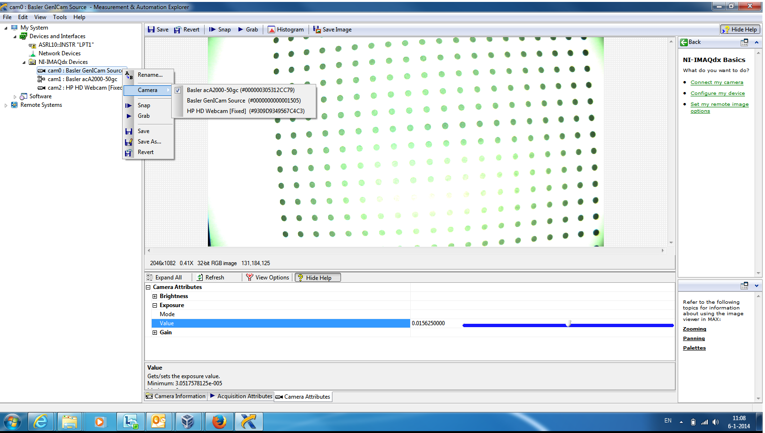
Task: Open the Set my remote image options link
Action: (719, 108)
